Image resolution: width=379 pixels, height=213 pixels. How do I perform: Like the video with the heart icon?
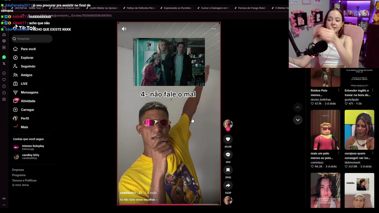(228, 139)
